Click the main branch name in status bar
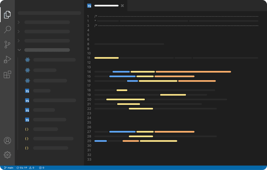The width and height of the screenshot is (267, 170). 9,168
